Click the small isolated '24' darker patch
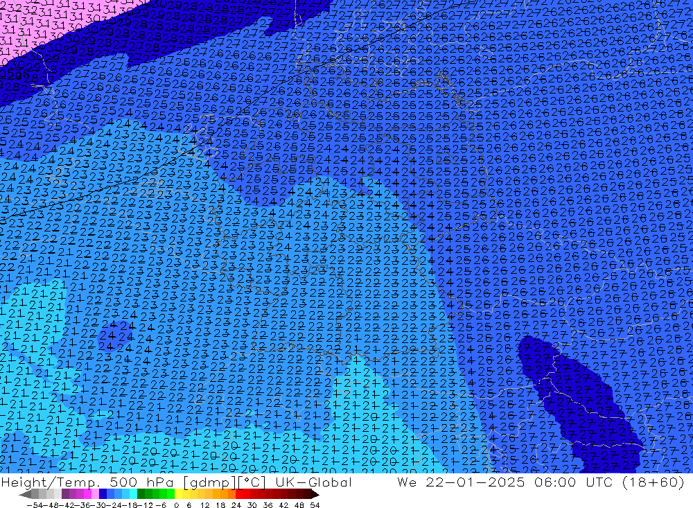This screenshot has height=508, width=693. pyautogui.click(x=116, y=336)
